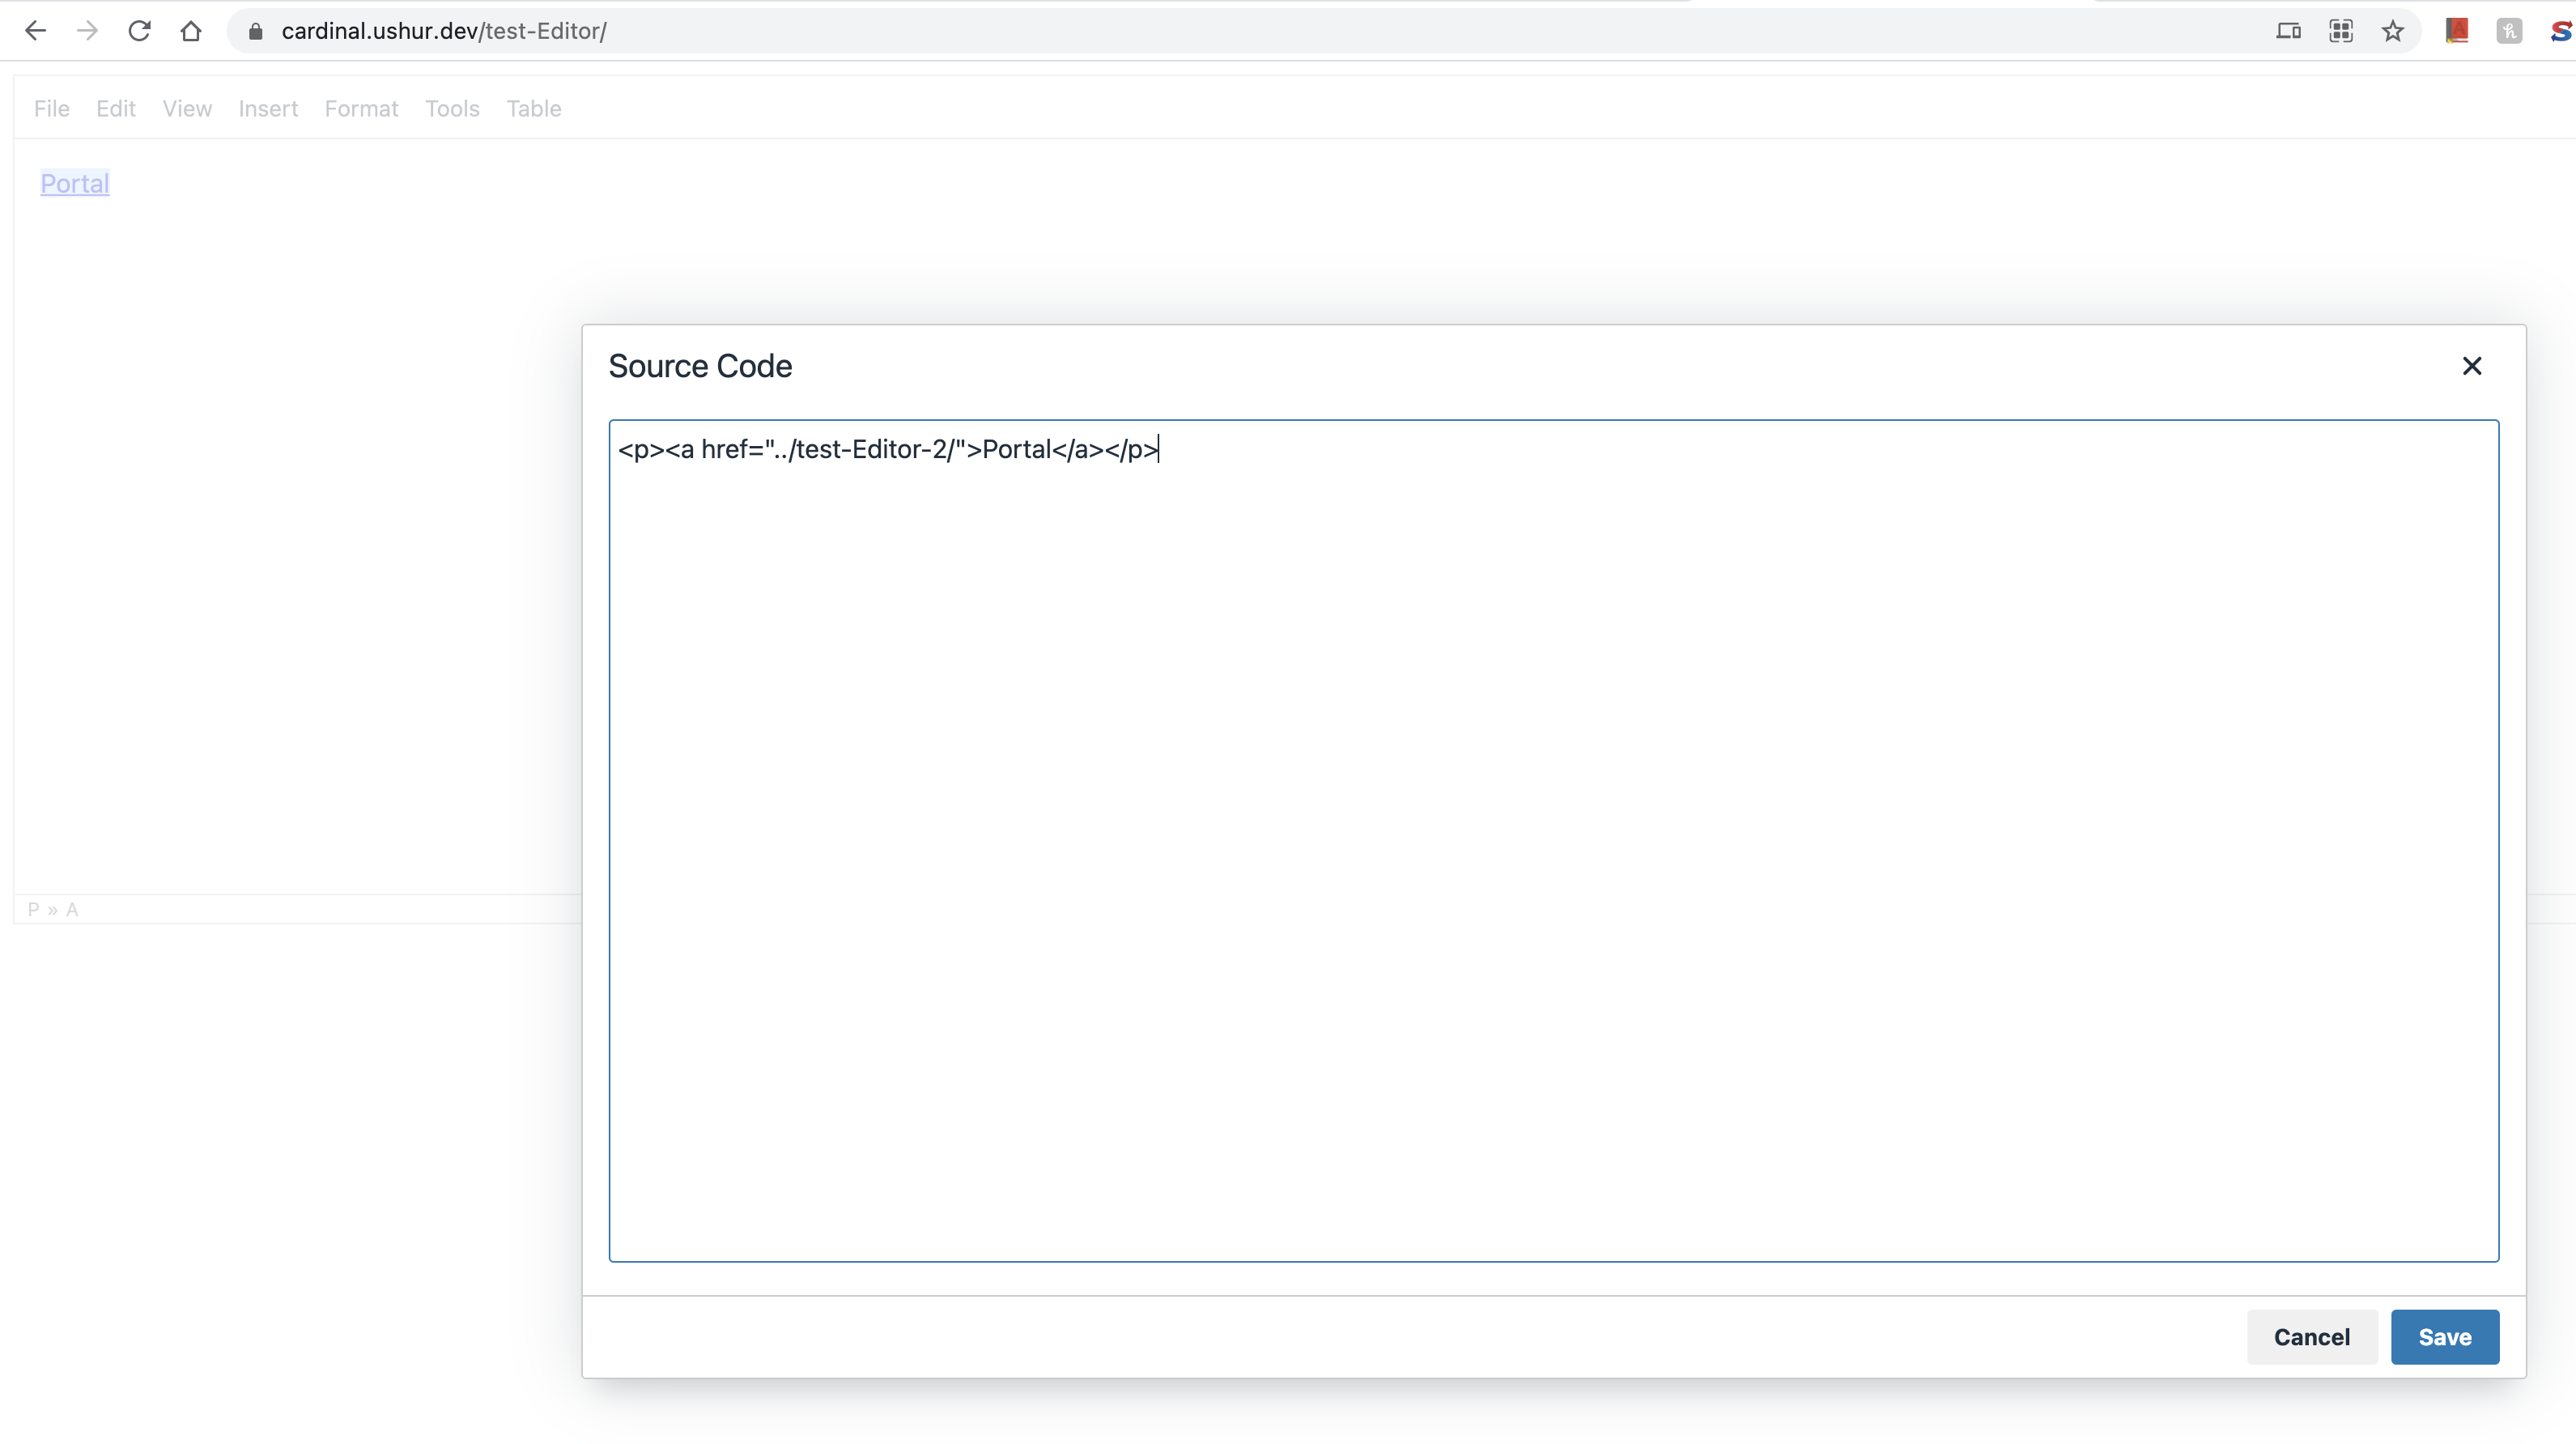Open the Insert menu

268,108
